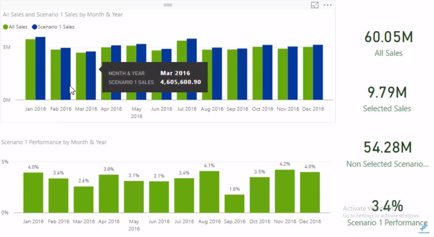Select Sep 2016 blue Scenario 1 bar

click(x=242, y=74)
